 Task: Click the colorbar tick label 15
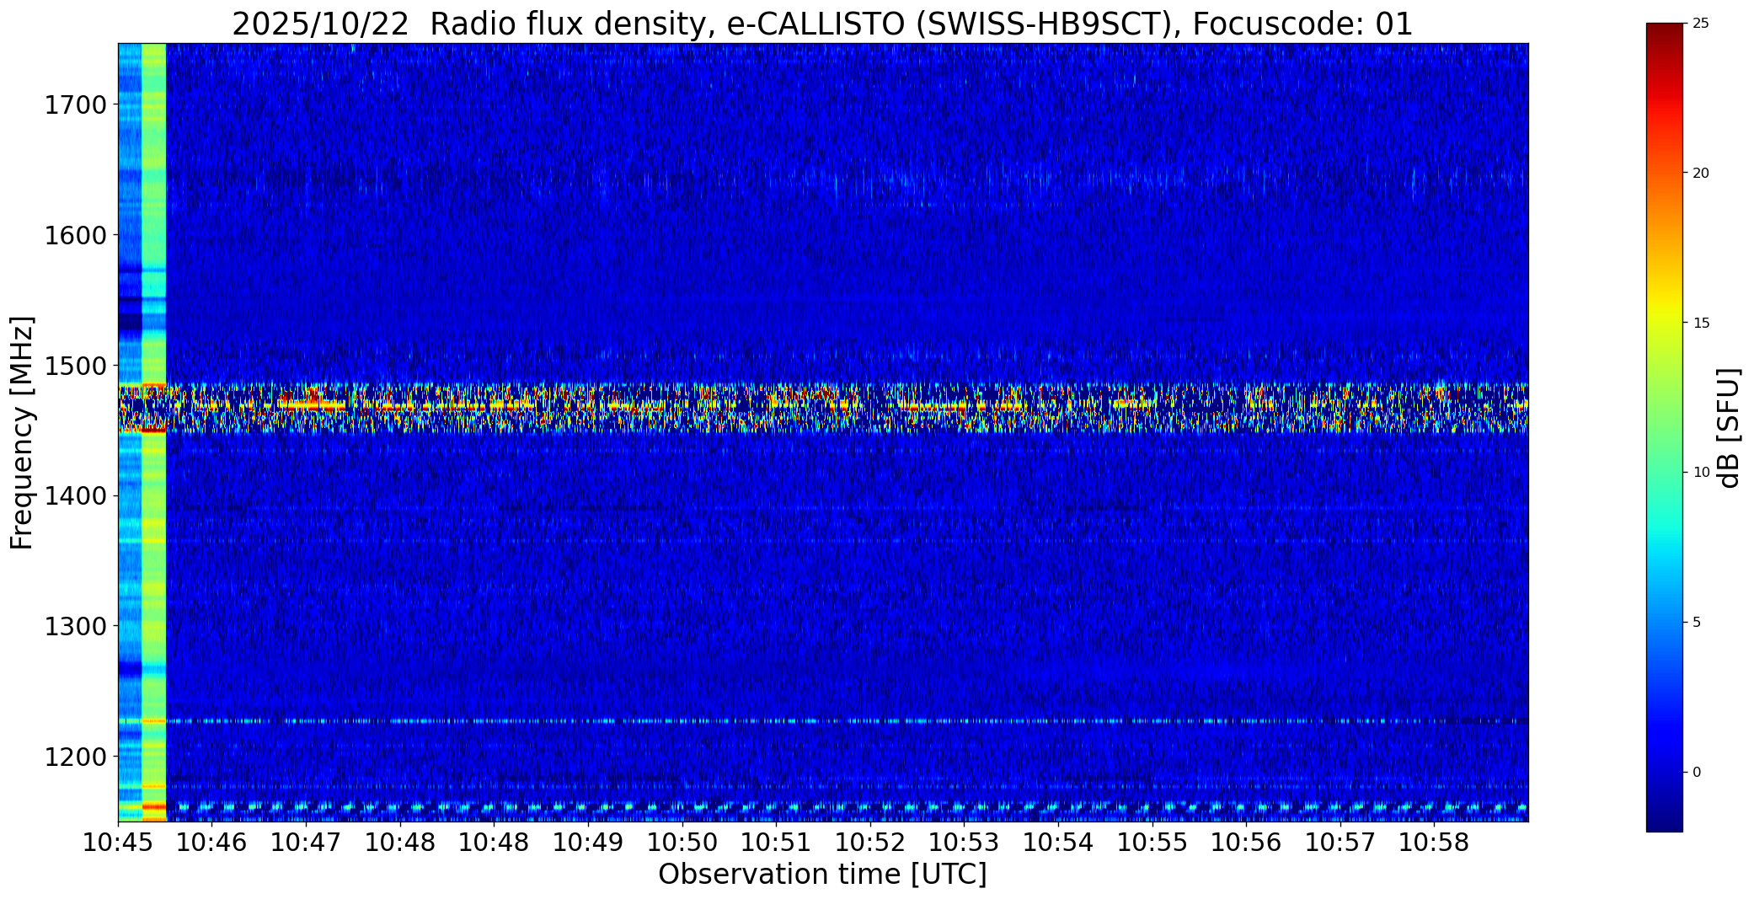[1701, 323]
